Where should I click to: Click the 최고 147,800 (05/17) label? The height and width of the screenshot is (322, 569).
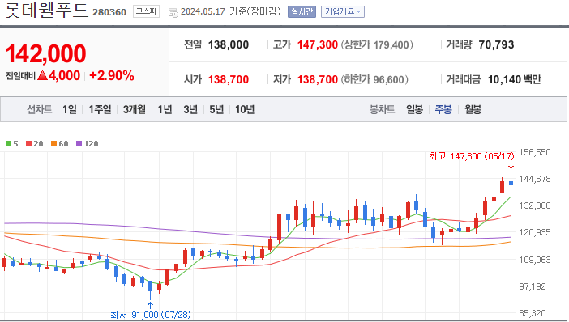tap(472, 156)
